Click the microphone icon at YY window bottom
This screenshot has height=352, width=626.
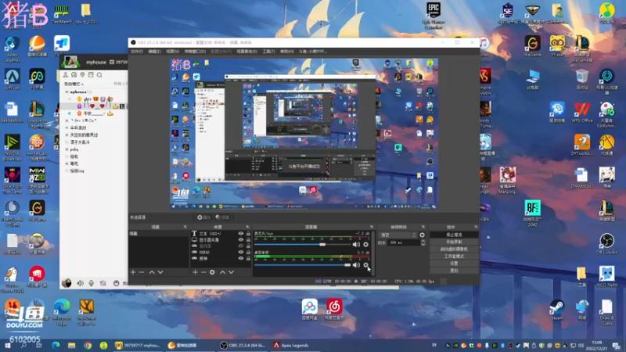tap(92, 283)
